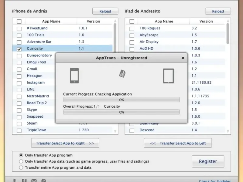
Task: Sort iPad list by Version header
Action: [206, 21]
